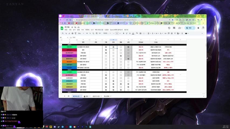
Task: Toggle the first checkbox in 구입 column
Action: click(106, 47)
